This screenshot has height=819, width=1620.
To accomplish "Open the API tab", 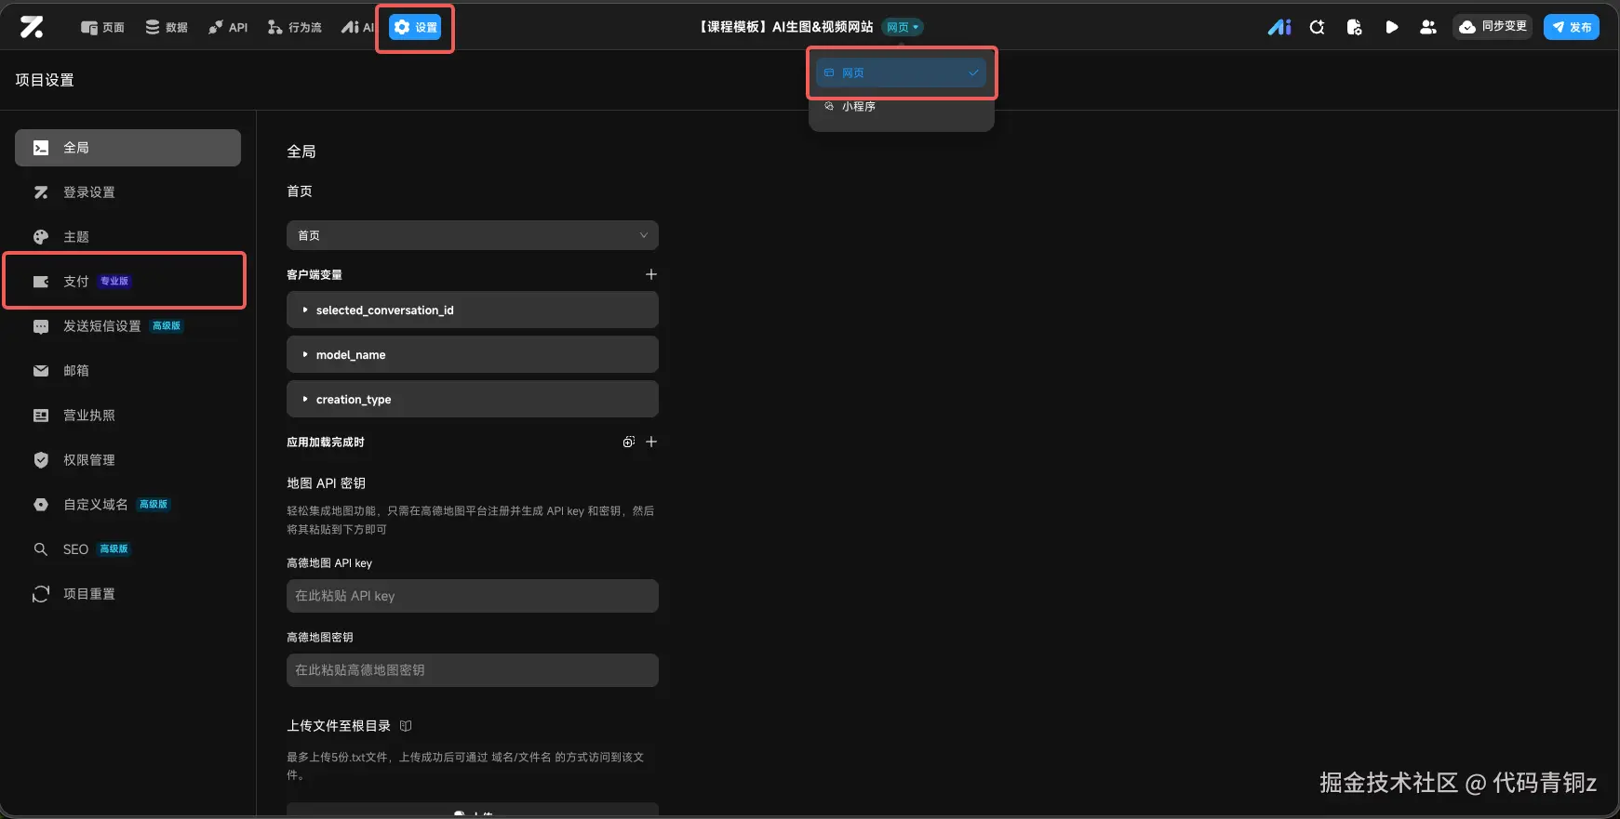I will (228, 27).
